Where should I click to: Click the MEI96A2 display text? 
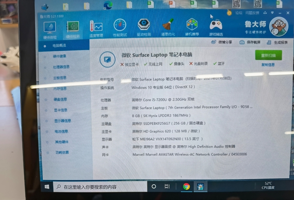[x=168, y=139]
